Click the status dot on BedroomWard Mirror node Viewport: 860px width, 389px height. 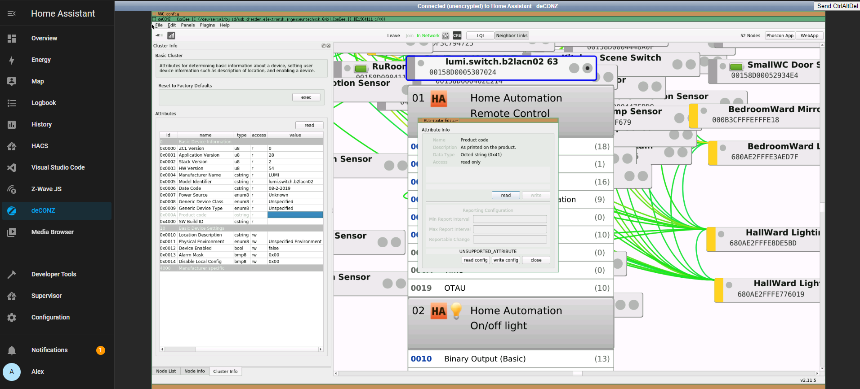(704, 110)
